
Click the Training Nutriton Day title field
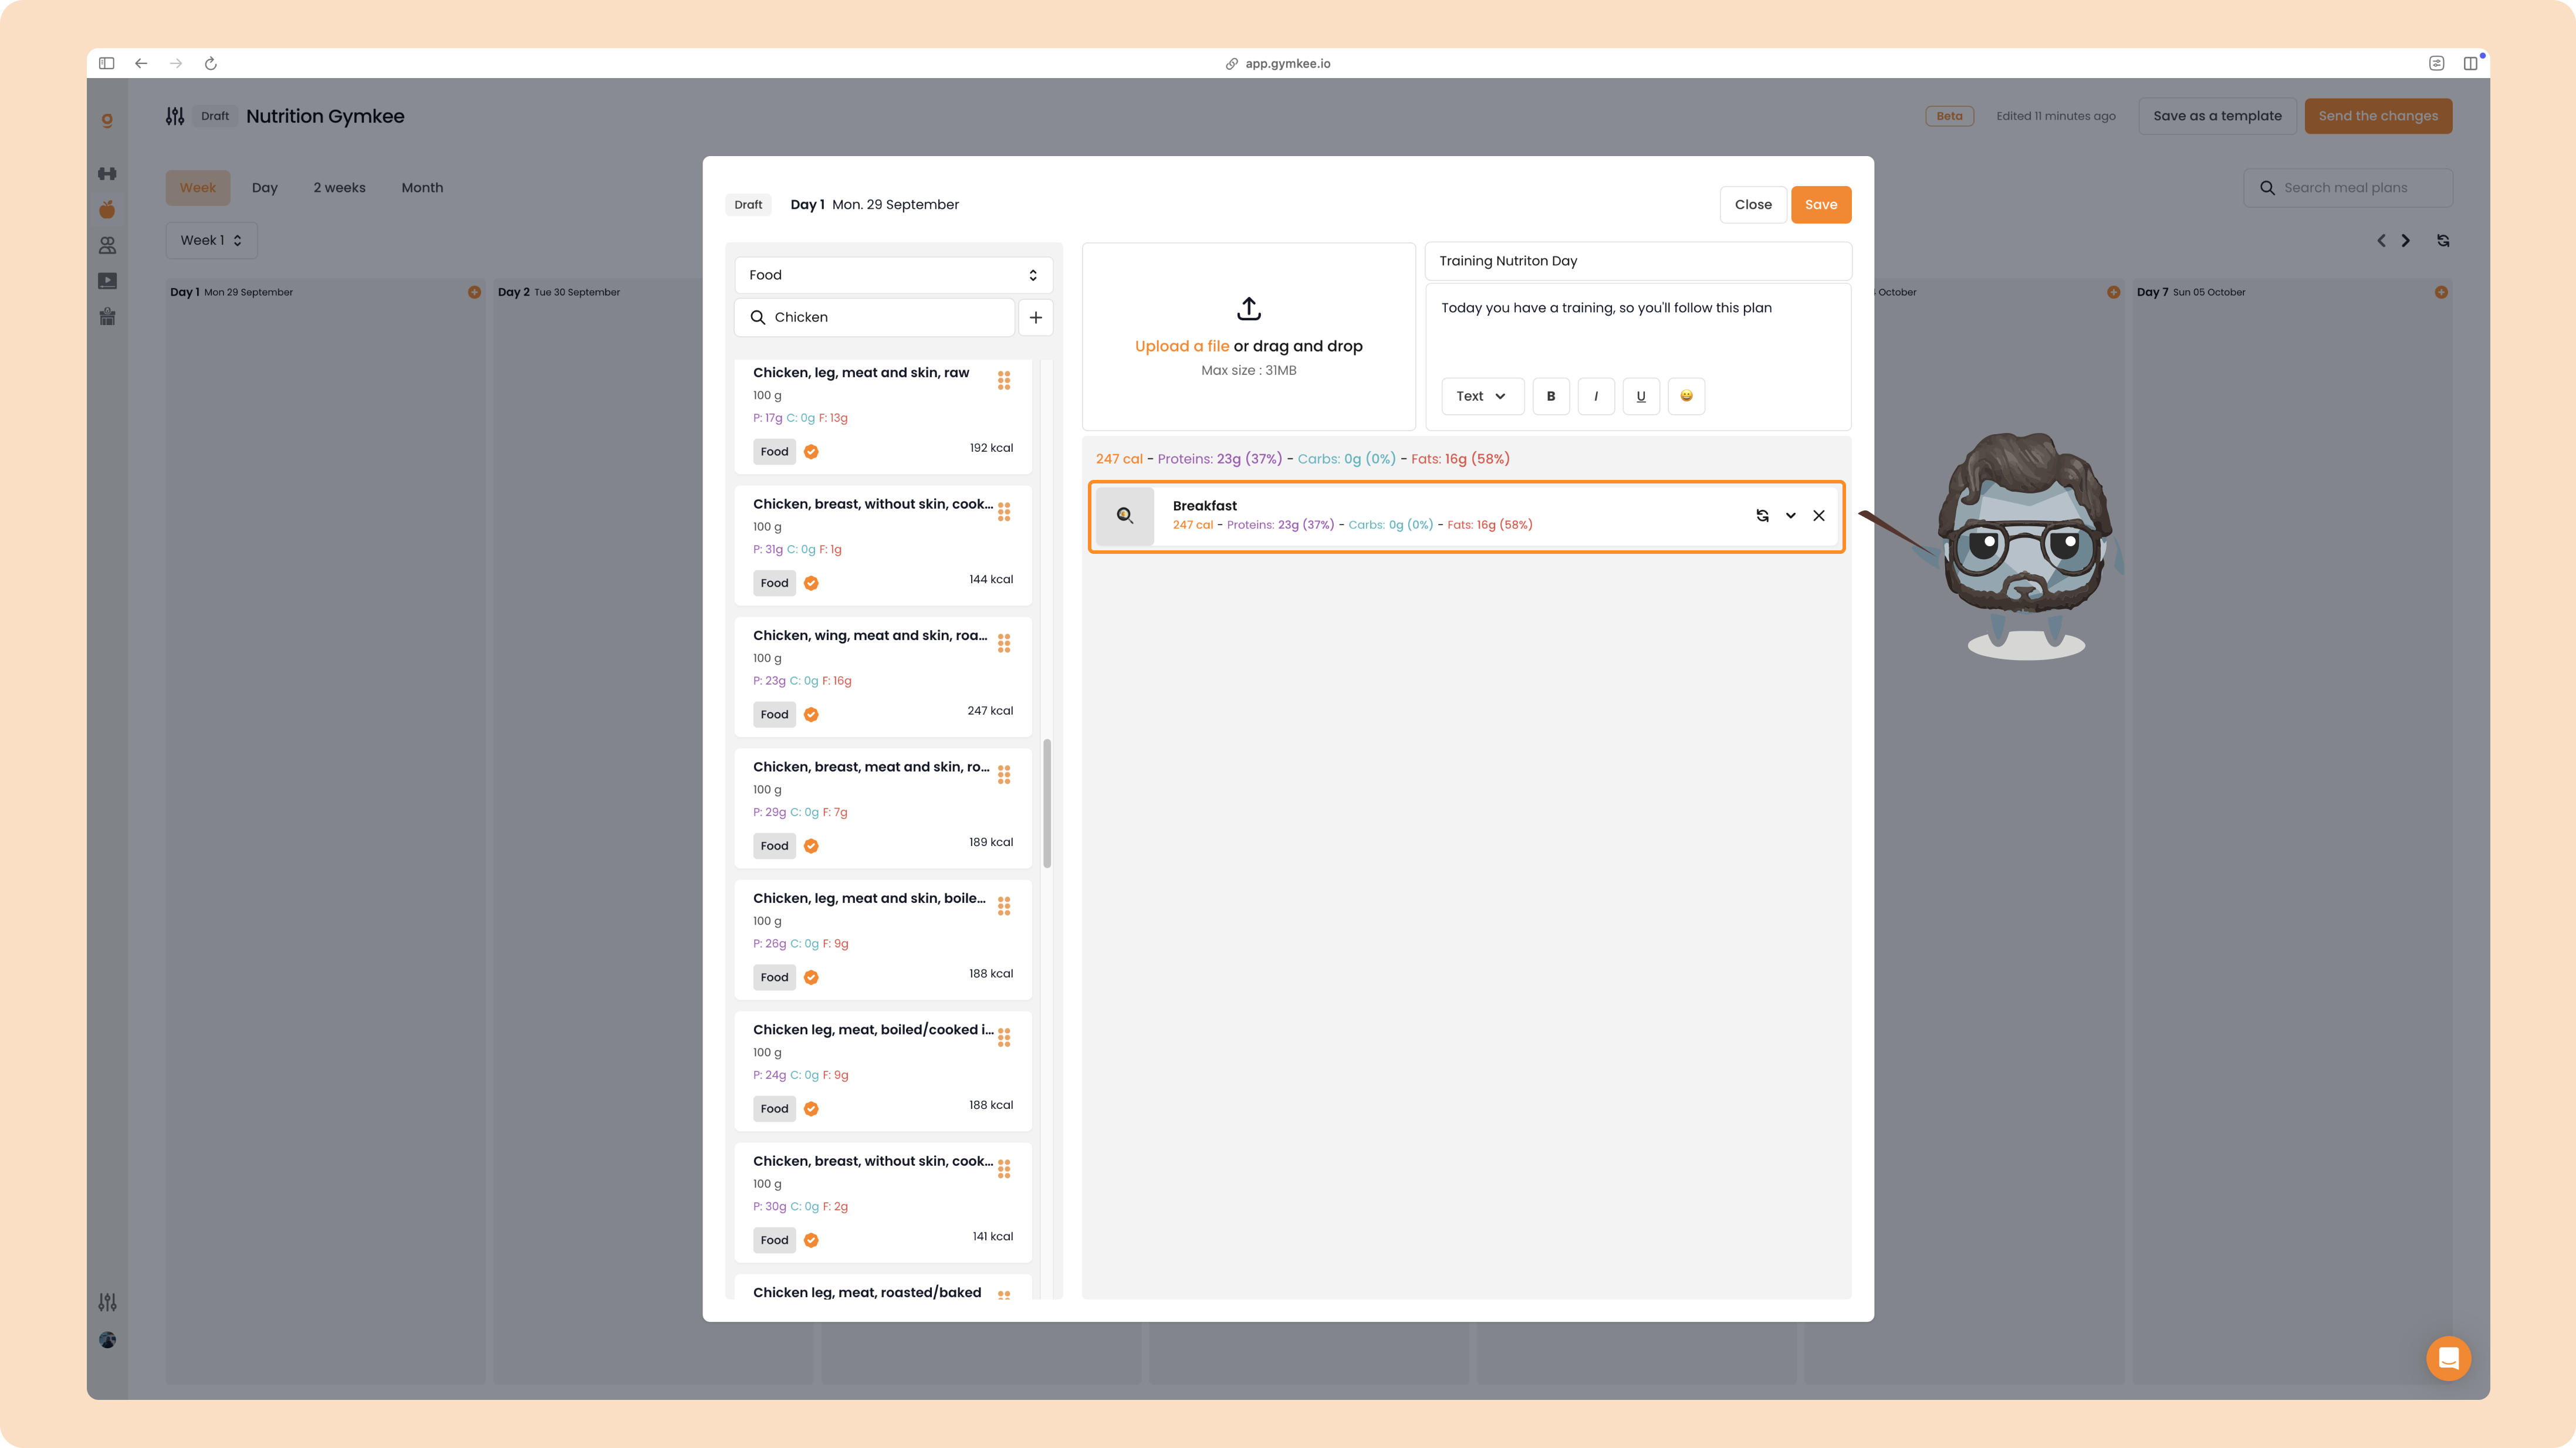(1638, 261)
